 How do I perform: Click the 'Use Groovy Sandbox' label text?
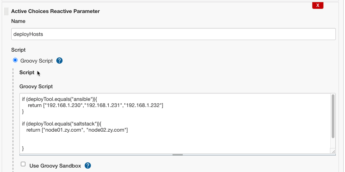point(55,166)
